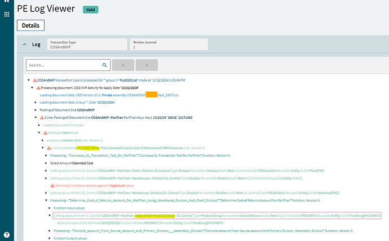
Task: Go to next search result arrow
Action: 147,65
